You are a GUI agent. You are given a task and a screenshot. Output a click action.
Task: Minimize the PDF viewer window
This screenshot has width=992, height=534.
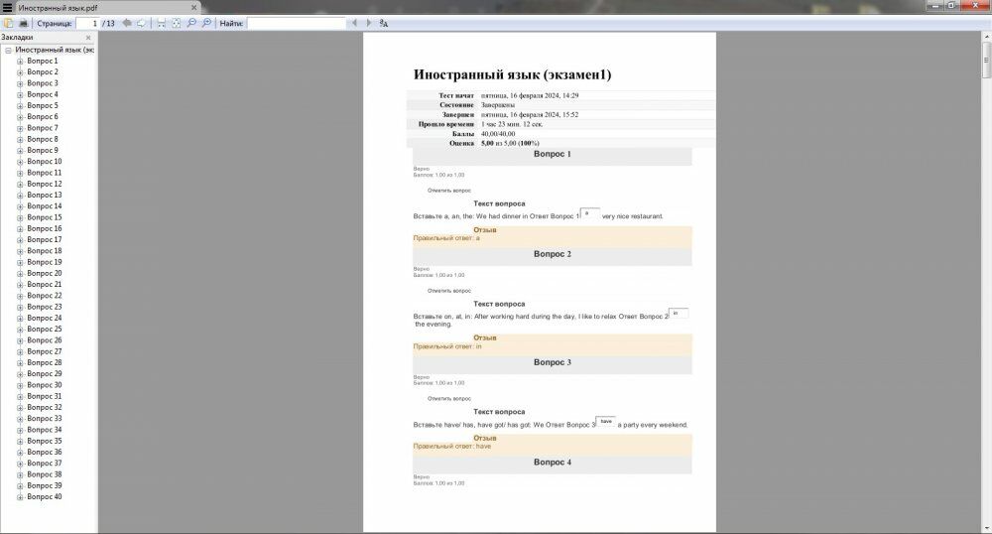click(x=935, y=6)
